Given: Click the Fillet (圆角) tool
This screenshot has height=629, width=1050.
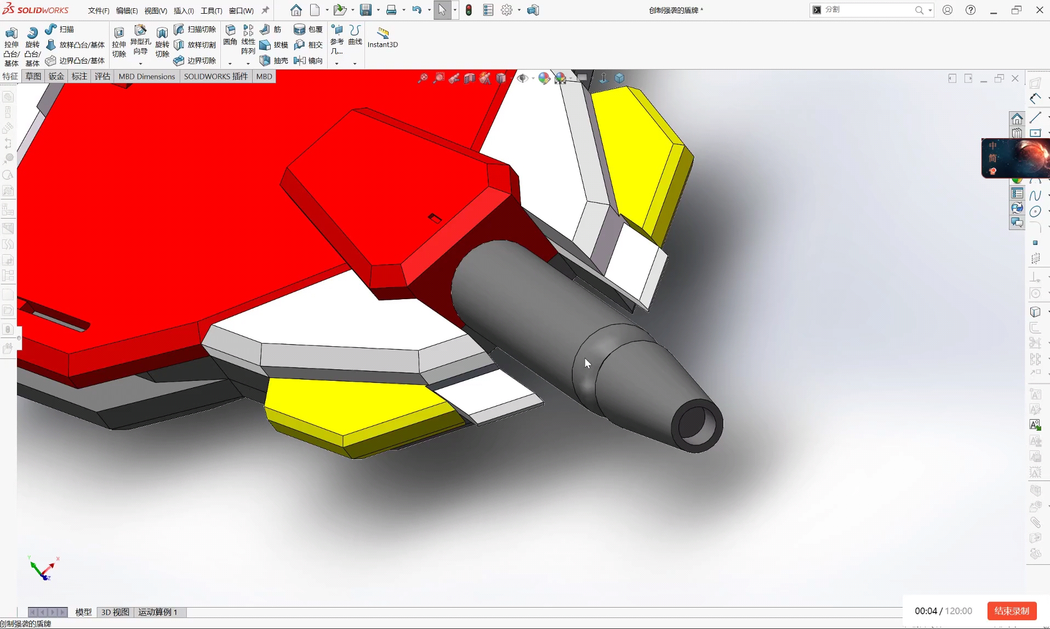Looking at the screenshot, I should pyautogui.click(x=230, y=36).
